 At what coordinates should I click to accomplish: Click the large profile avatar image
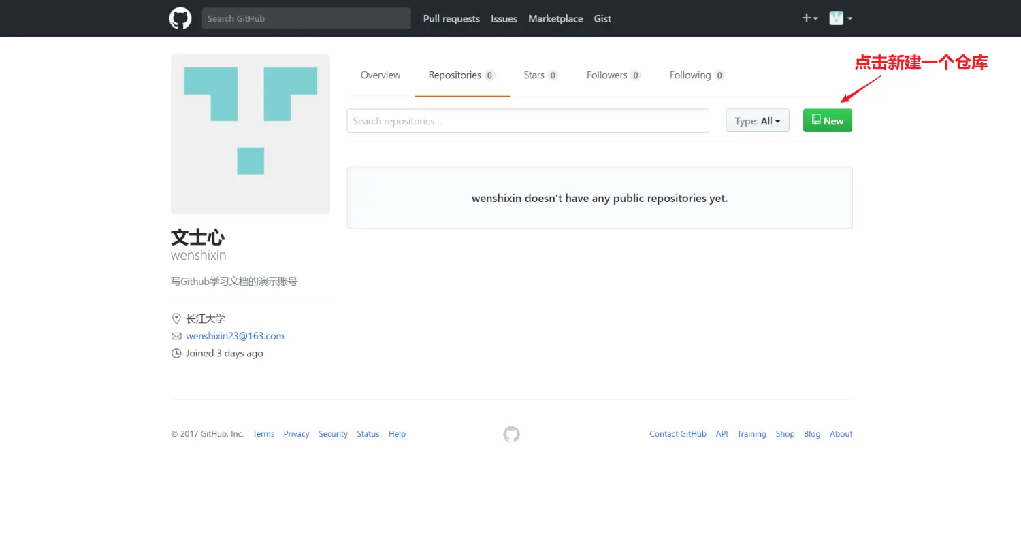tap(250, 134)
